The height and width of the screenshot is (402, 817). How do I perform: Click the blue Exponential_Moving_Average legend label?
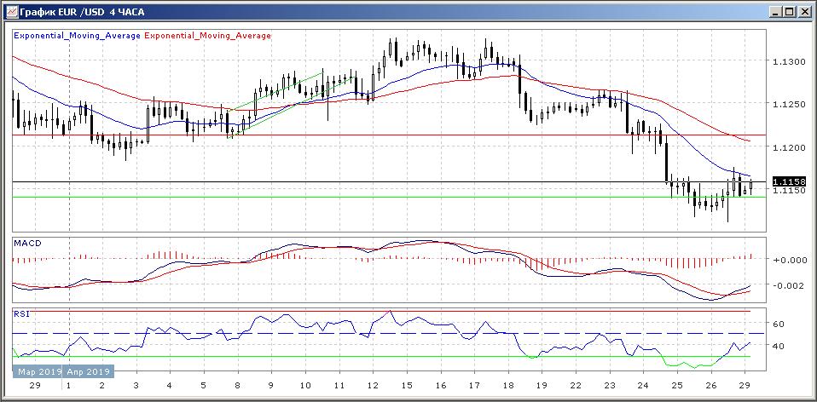click(77, 36)
